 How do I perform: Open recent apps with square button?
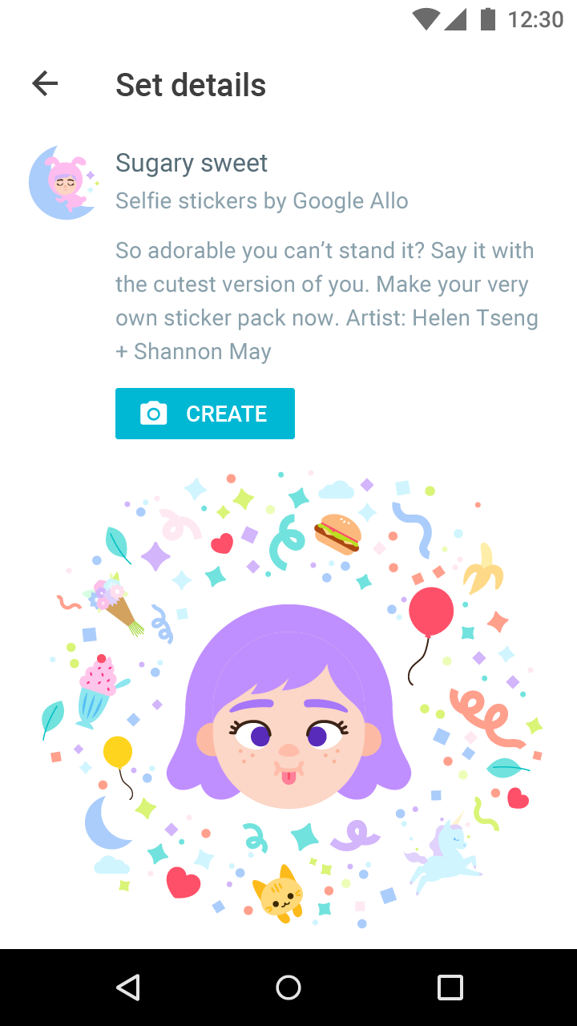(x=450, y=988)
